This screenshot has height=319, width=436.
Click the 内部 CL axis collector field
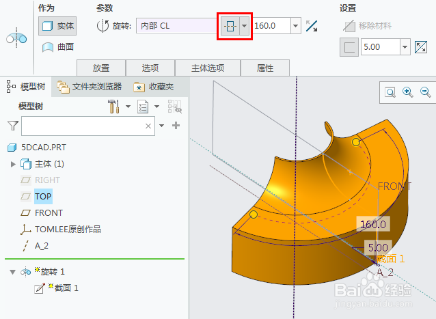(x=178, y=26)
